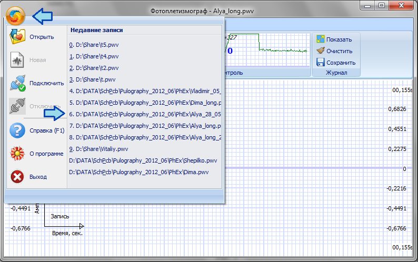Click the Подключить plug icon

pyautogui.click(x=17, y=83)
